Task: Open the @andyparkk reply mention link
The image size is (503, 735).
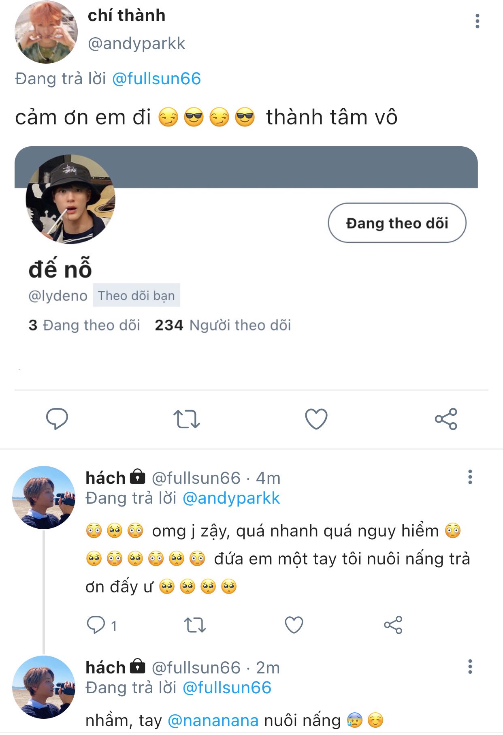Action: [231, 498]
